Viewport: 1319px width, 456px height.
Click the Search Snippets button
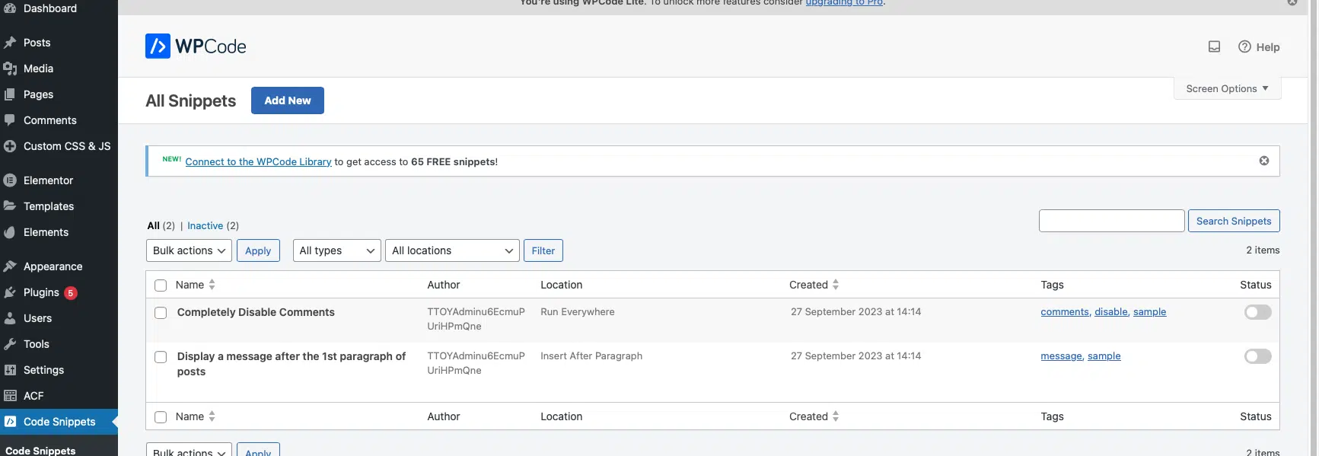click(1234, 221)
